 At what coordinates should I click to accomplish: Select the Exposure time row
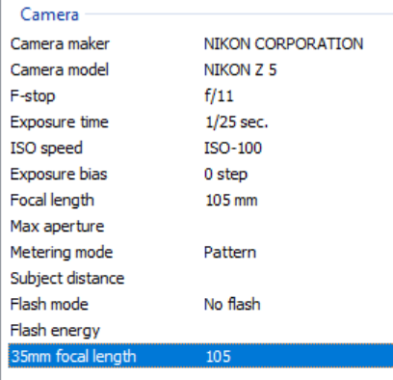point(200,122)
